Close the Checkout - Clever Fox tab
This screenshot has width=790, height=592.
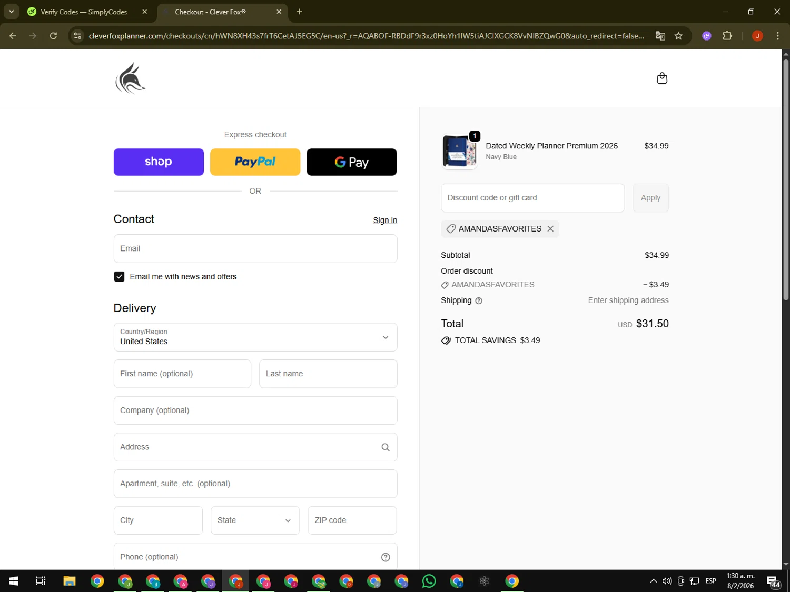coord(279,12)
